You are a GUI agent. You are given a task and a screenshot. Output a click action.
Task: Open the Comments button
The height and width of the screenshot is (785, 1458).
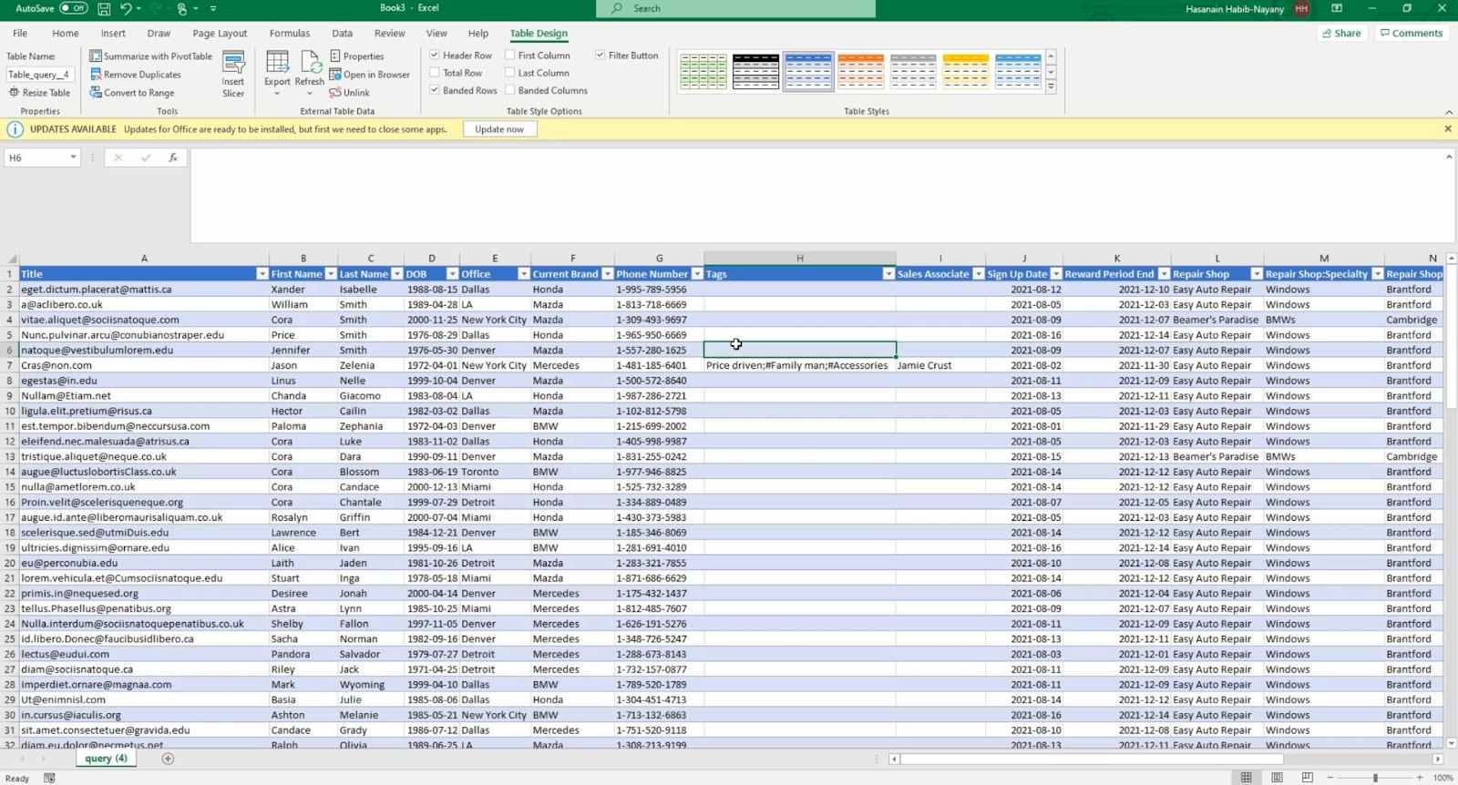click(x=1412, y=34)
